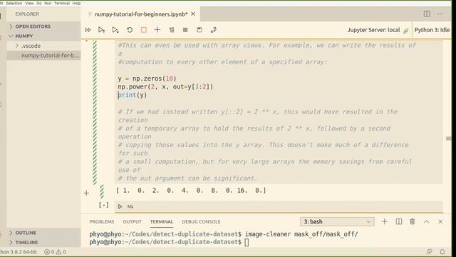
Task: Save the notebook via toolbar icon
Action: (x=199, y=30)
